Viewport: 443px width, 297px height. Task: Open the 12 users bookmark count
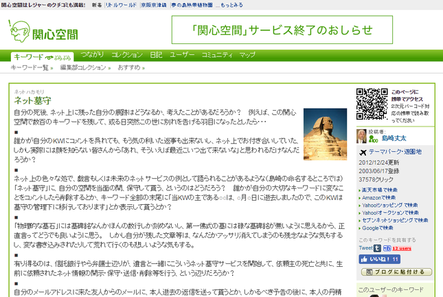tap(402, 249)
